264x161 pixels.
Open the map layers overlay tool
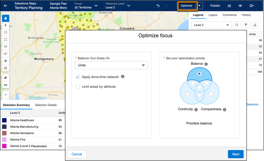(6, 78)
